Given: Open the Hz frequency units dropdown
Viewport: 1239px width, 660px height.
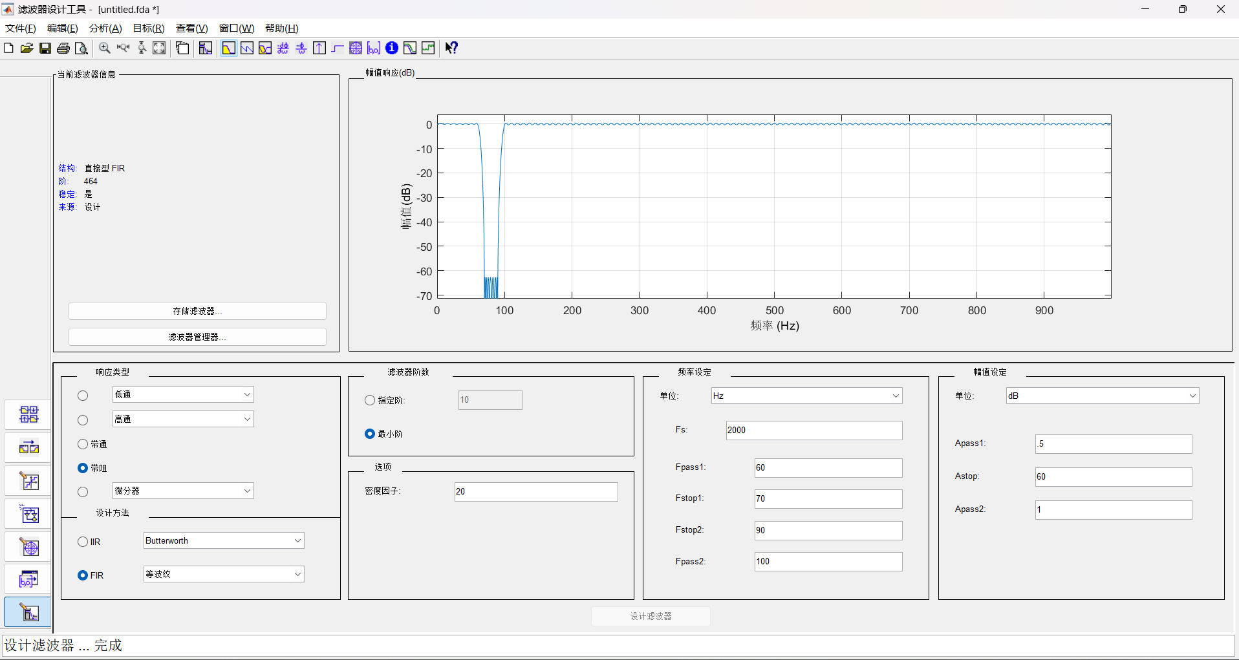Looking at the screenshot, I should [x=806, y=396].
